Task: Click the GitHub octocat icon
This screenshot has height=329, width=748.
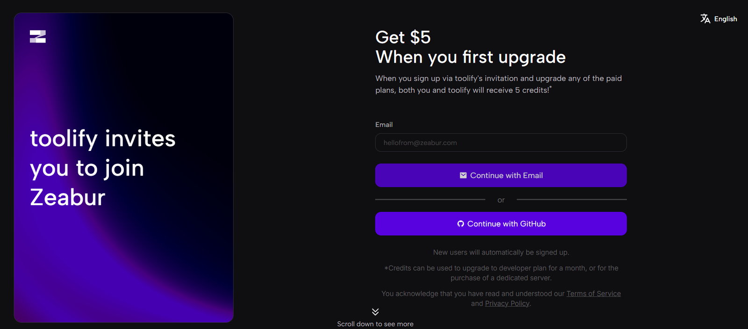Action: tap(460, 224)
